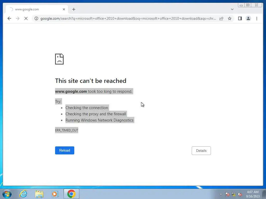Open Windows Explorer from the taskbar
Screen dimensions: 266x199
(x=39, y=194)
